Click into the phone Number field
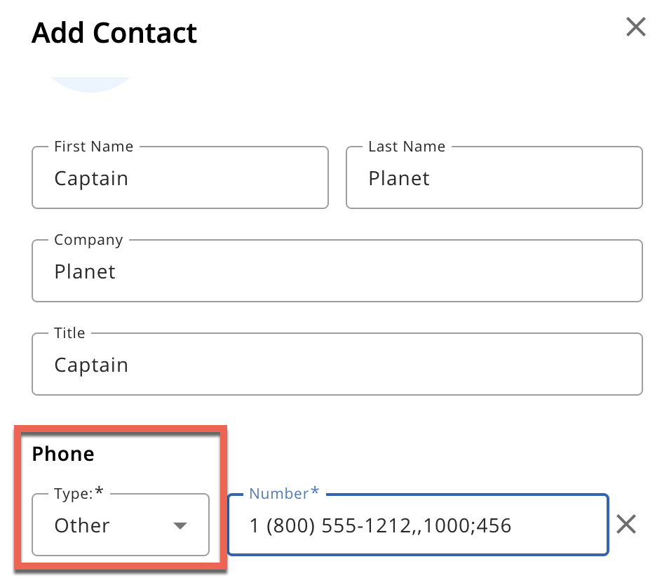This screenshot has height=585, width=669. [x=418, y=525]
